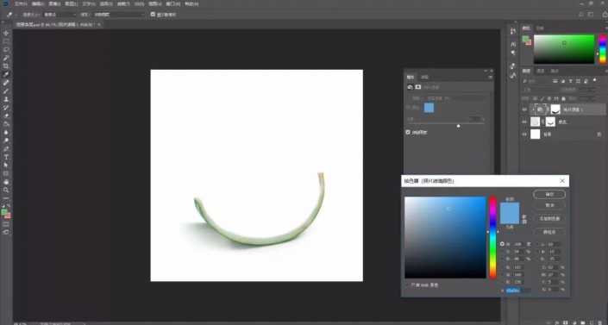Click the blue filter color swatch in Properties
The width and height of the screenshot is (608, 325).
[x=429, y=108]
